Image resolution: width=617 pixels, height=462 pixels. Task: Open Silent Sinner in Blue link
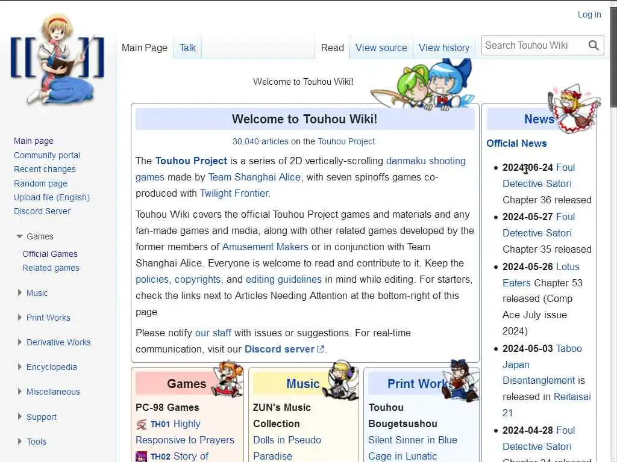tap(412, 440)
